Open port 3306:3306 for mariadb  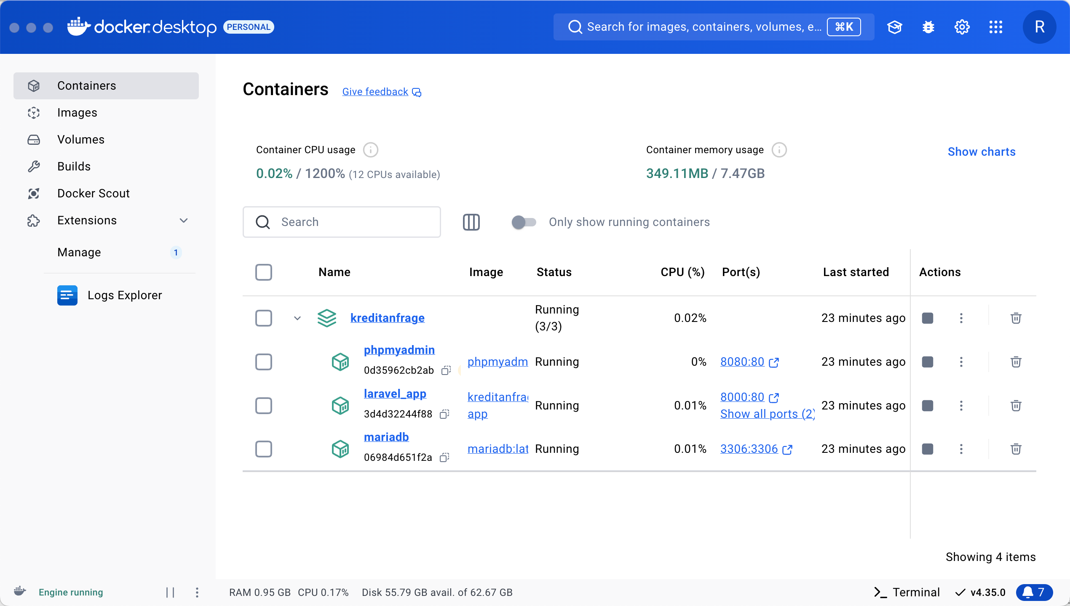[757, 449]
